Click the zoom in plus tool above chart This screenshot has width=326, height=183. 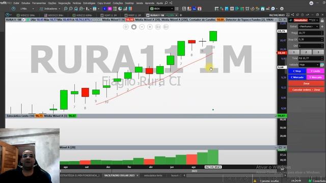(150, 27)
